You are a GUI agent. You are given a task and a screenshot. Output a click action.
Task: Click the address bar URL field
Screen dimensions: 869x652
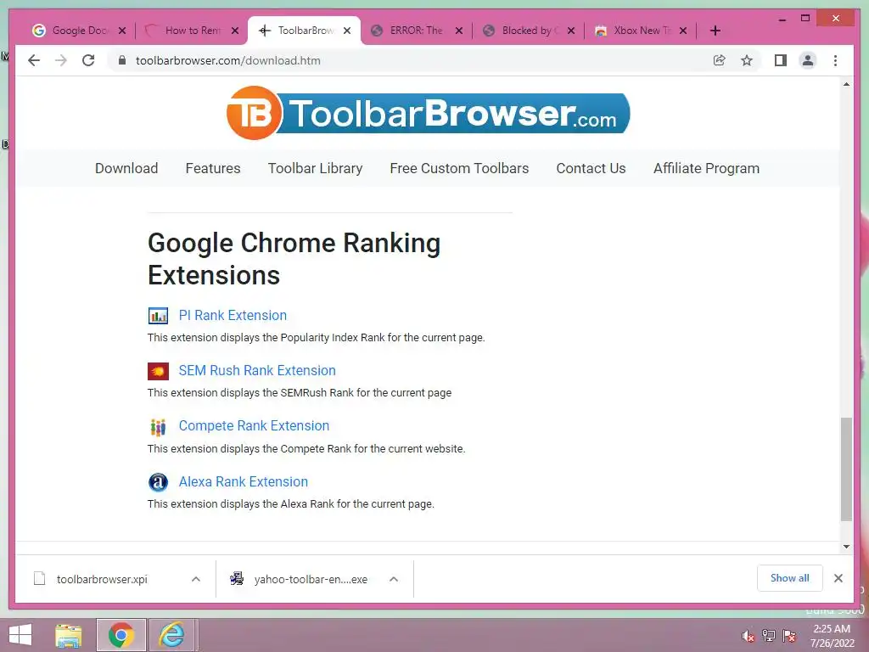click(x=410, y=60)
